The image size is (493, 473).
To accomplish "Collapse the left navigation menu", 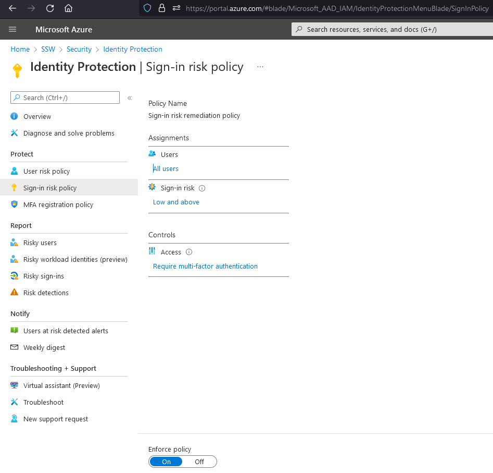I will pyautogui.click(x=130, y=98).
